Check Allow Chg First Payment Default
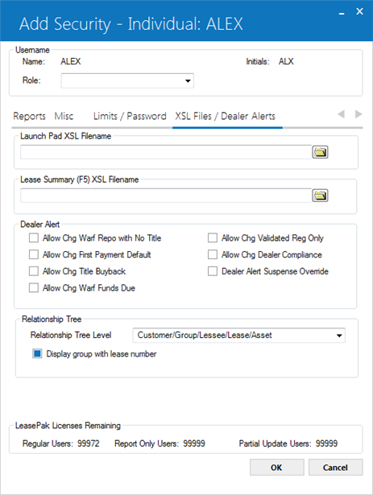Screen dimensions: 373x495 pyautogui.click(x=34, y=254)
